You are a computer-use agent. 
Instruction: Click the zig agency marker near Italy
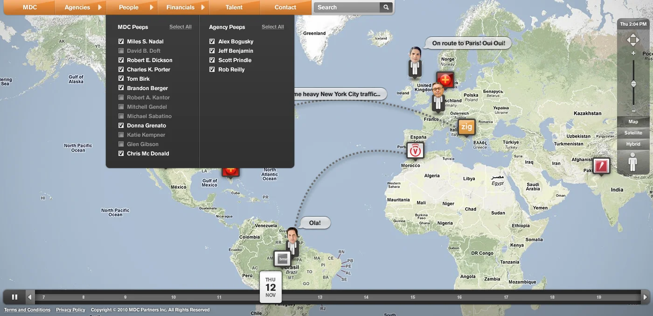click(466, 127)
